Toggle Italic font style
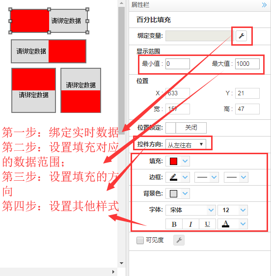 coord(190,224)
